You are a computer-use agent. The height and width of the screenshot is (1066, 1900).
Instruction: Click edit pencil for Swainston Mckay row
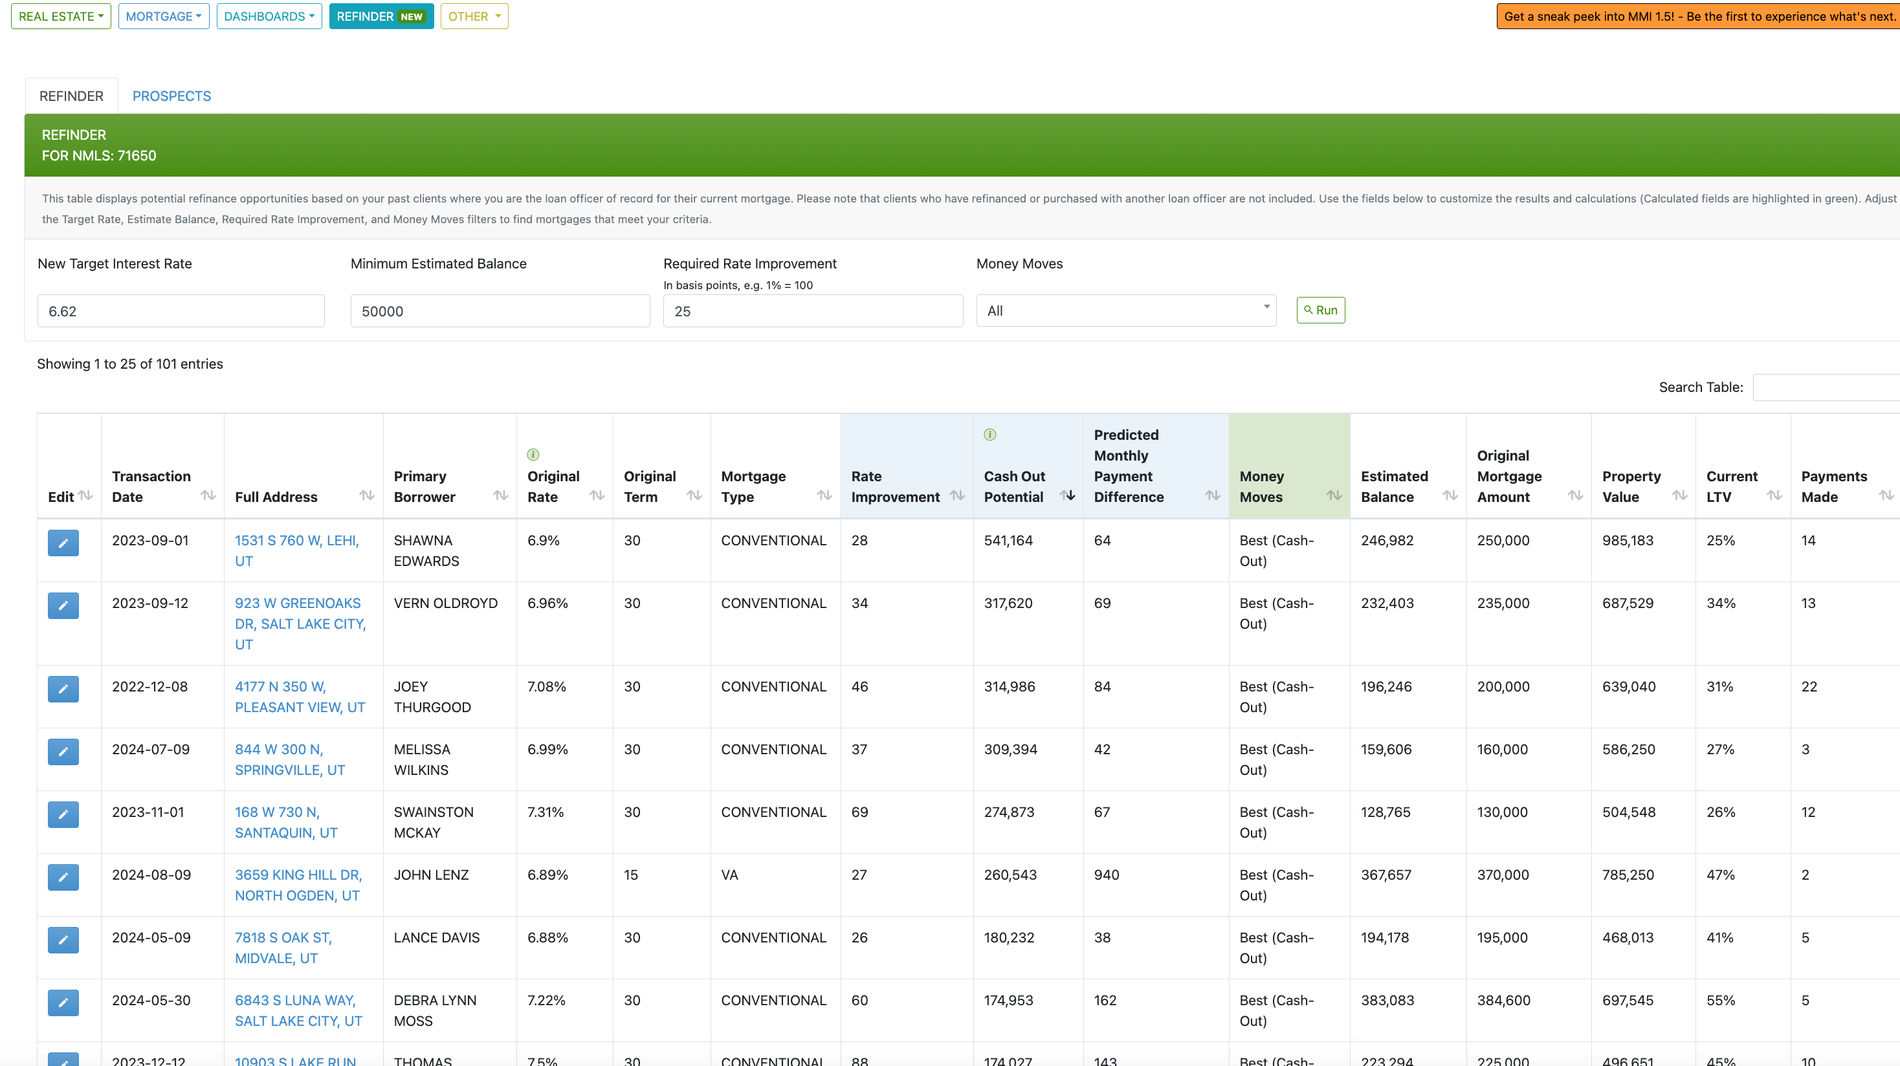[63, 814]
